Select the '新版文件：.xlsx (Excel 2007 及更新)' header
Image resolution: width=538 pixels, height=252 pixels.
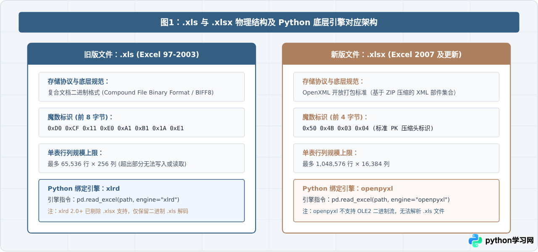(396, 55)
